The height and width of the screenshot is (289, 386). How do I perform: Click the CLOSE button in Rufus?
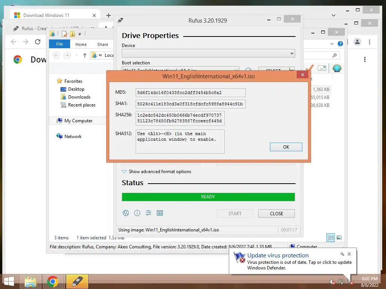point(276,214)
